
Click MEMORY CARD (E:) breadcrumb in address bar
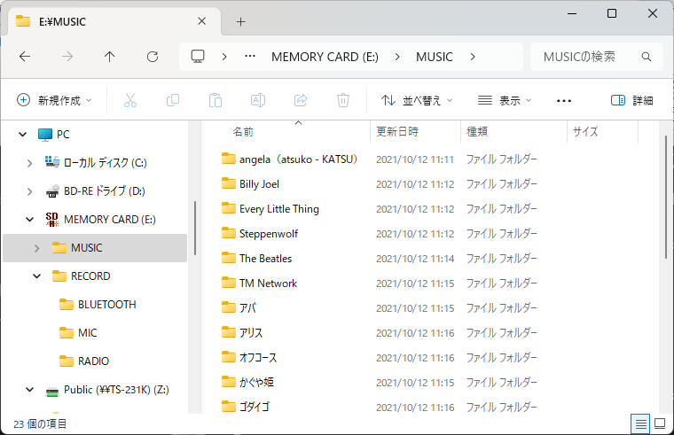tap(325, 57)
